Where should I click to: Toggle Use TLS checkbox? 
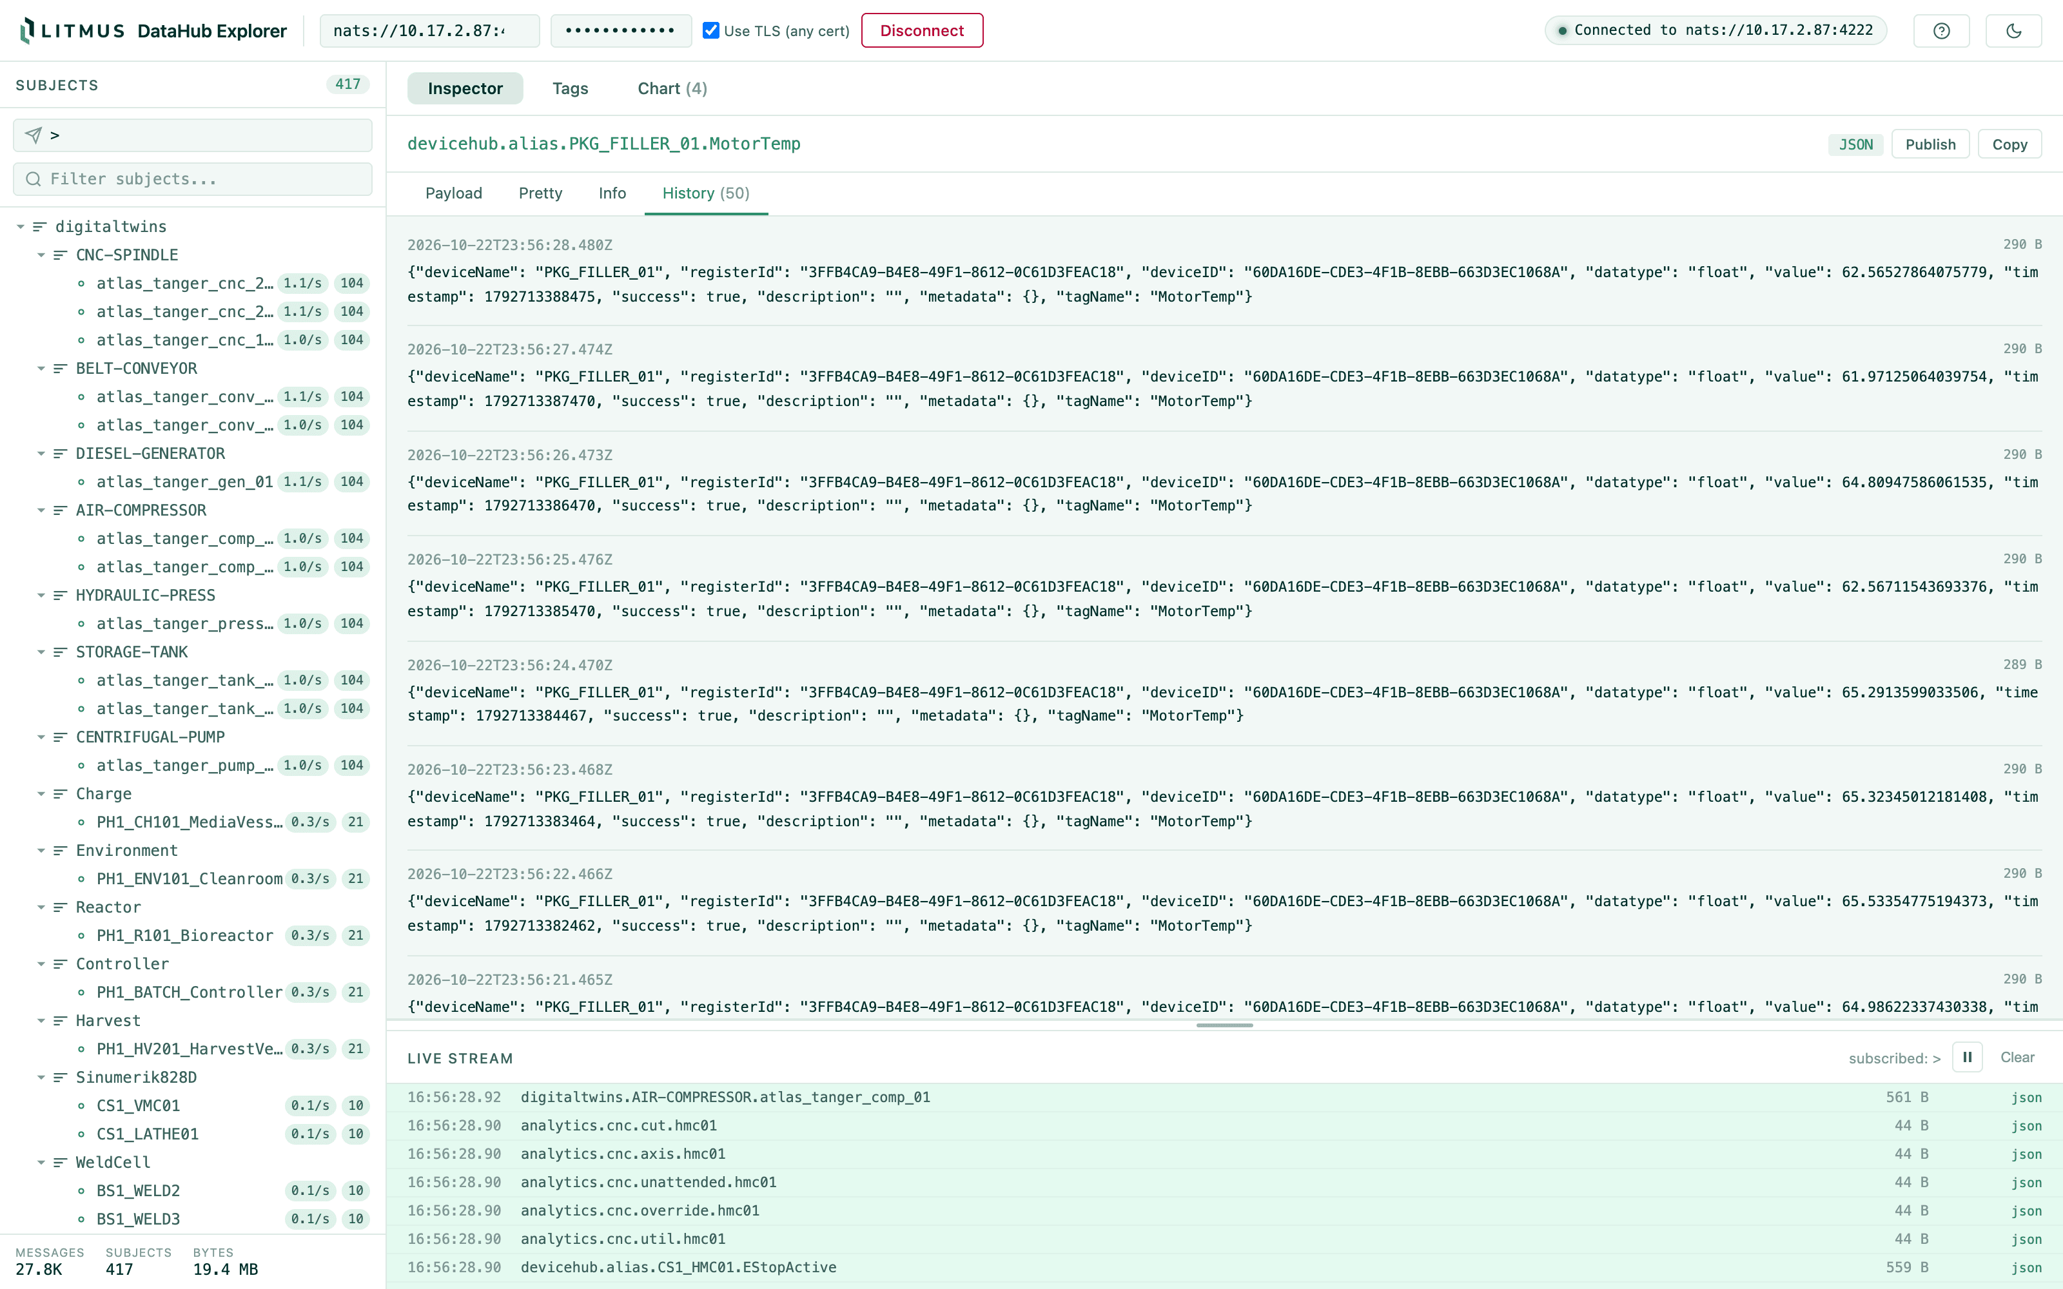coord(710,31)
